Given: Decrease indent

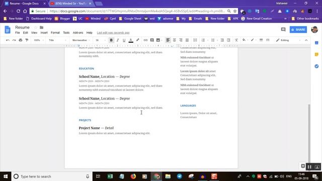Looking at the screenshot, I should pos(222,40).
